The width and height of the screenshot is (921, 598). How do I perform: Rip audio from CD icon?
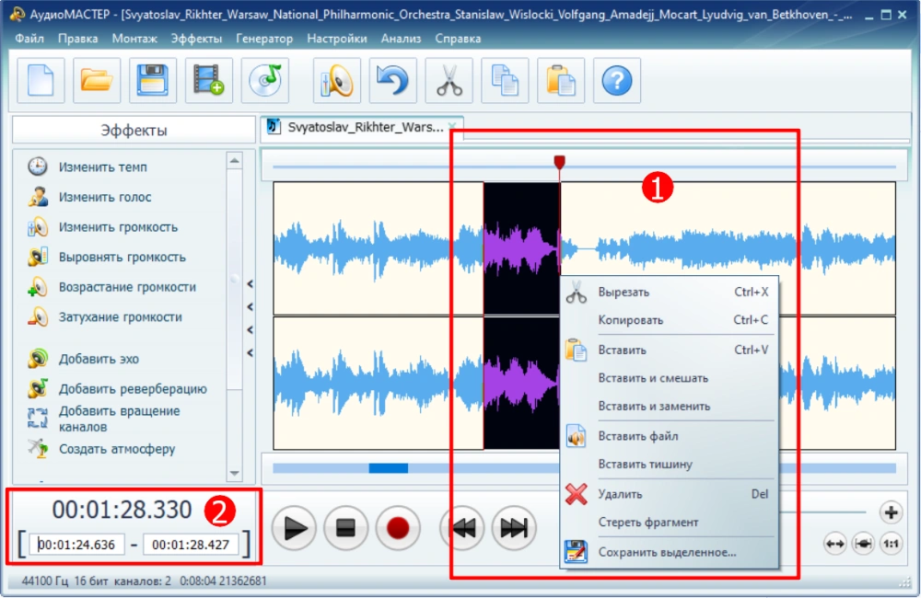coord(265,81)
